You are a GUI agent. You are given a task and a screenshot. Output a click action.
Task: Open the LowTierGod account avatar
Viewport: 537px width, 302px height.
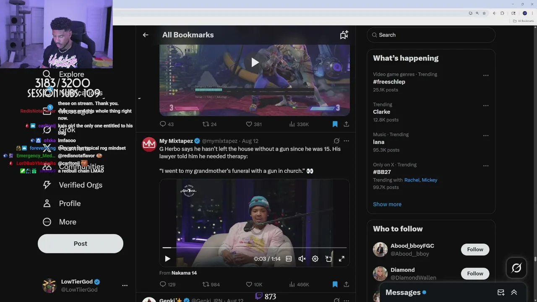pyautogui.click(x=50, y=285)
